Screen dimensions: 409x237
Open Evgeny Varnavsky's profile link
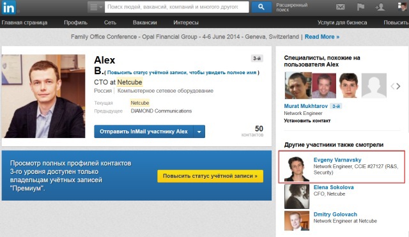pos(337,160)
